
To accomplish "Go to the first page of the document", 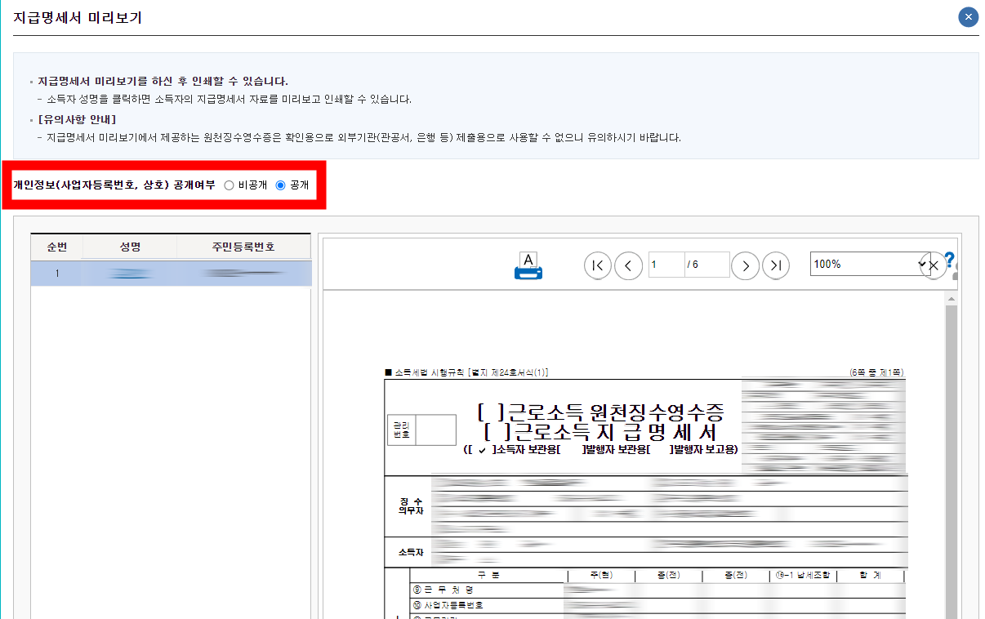I will [x=597, y=265].
